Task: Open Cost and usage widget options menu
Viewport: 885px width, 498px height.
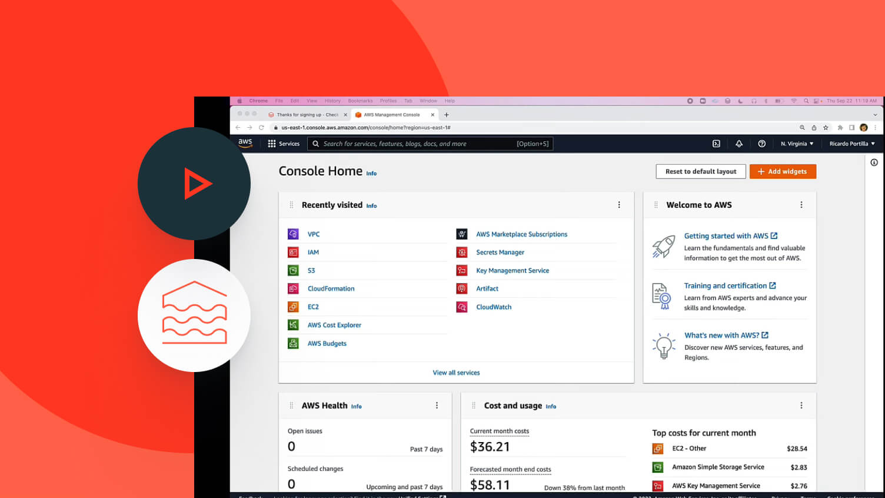Action: click(x=801, y=406)
